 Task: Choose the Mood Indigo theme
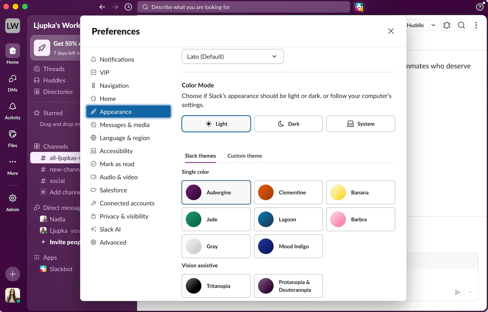tap(288, 246)
